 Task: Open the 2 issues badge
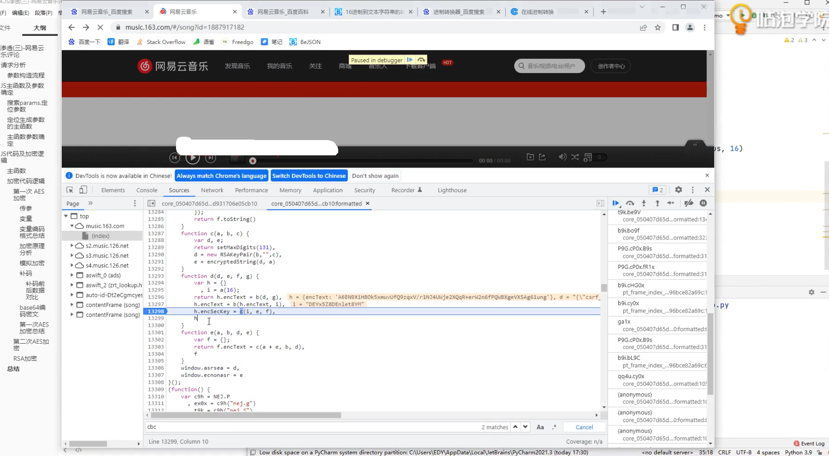click(658, 190)
